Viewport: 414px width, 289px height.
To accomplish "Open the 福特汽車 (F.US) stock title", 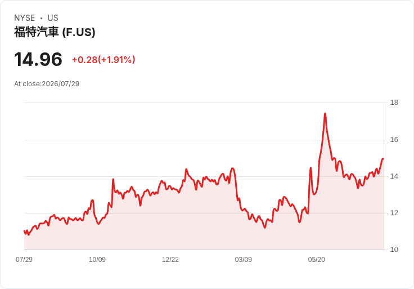I will click(x=55, y=32).
